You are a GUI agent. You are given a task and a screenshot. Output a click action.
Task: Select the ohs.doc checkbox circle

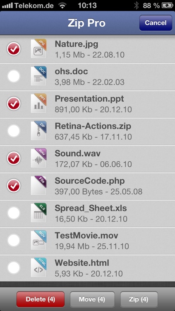tap(14, 76)
